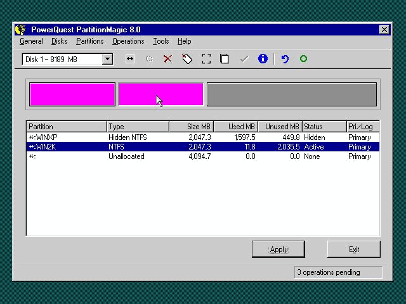Click the Size MB column header
The height and width of the screenshot is (304, 406).
[191, 127]
